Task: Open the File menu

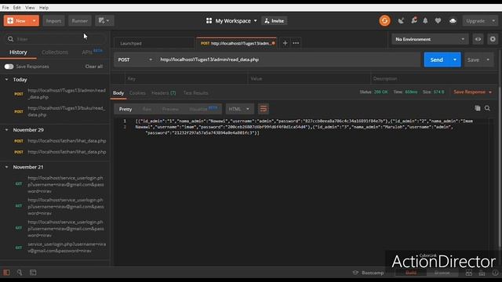Action: click(5, 7)
